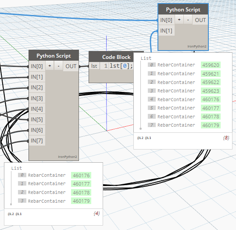Collapse the List in lower preview bubble
Viewport: 236px width, 230px height.
[x=17, y=168]
